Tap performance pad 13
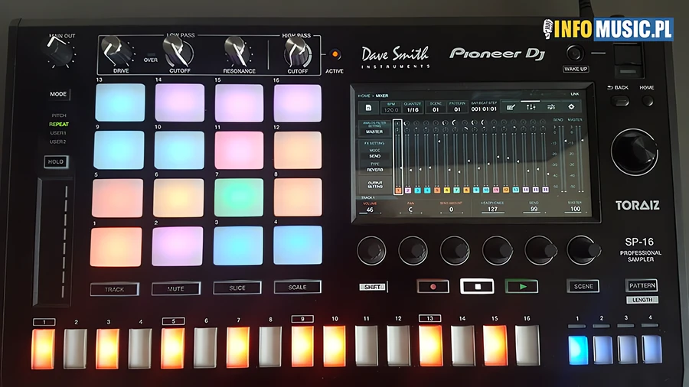 [x=120, y=102]
